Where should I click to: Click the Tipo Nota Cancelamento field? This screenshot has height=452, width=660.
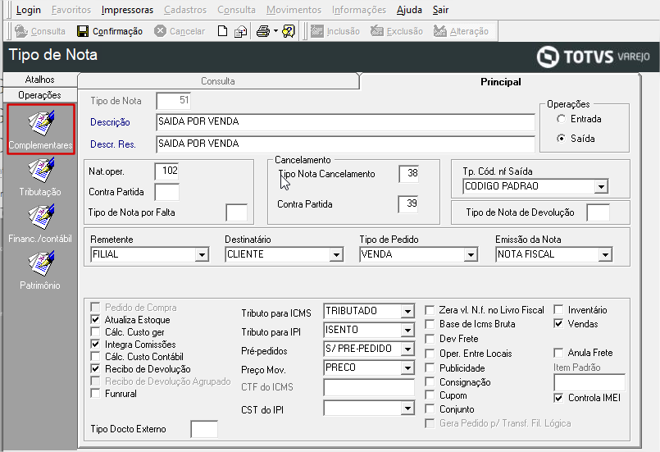(x=409, y=174)
